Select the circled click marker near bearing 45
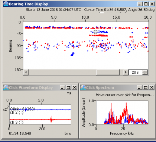 tap(95, 32)
